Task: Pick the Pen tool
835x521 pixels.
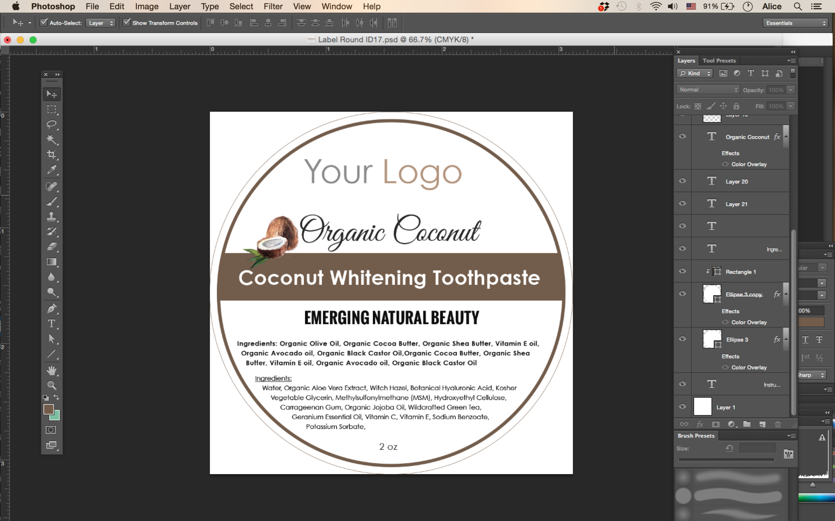Action: coord(52,308)
